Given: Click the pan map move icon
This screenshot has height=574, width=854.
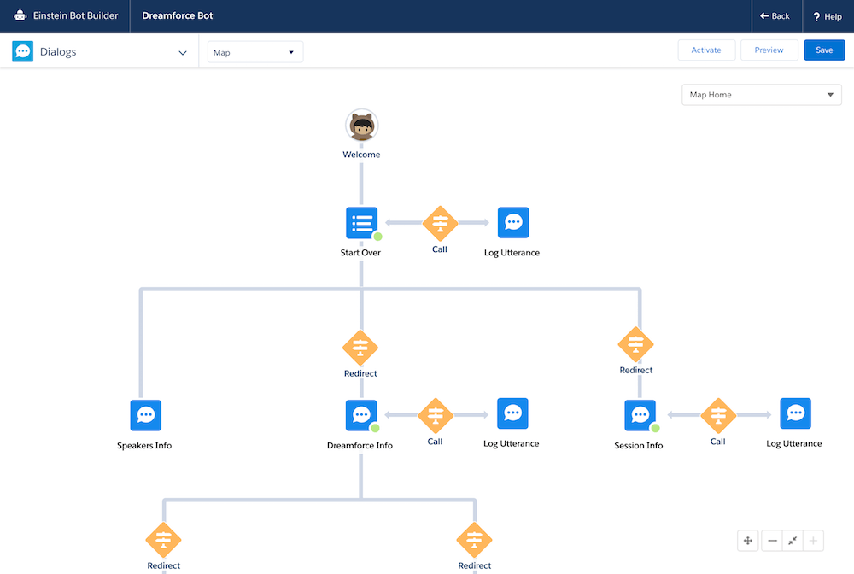Looking at the screenshot, I should point(748,541).
